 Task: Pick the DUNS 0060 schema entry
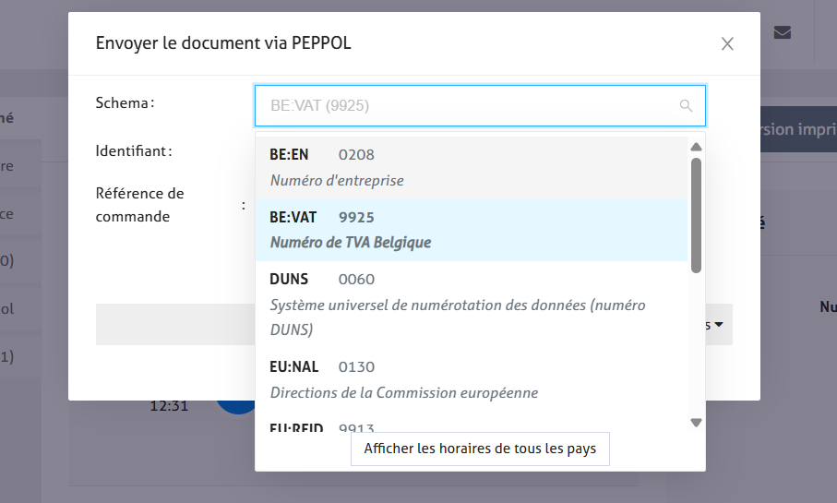tap(472, 304)
